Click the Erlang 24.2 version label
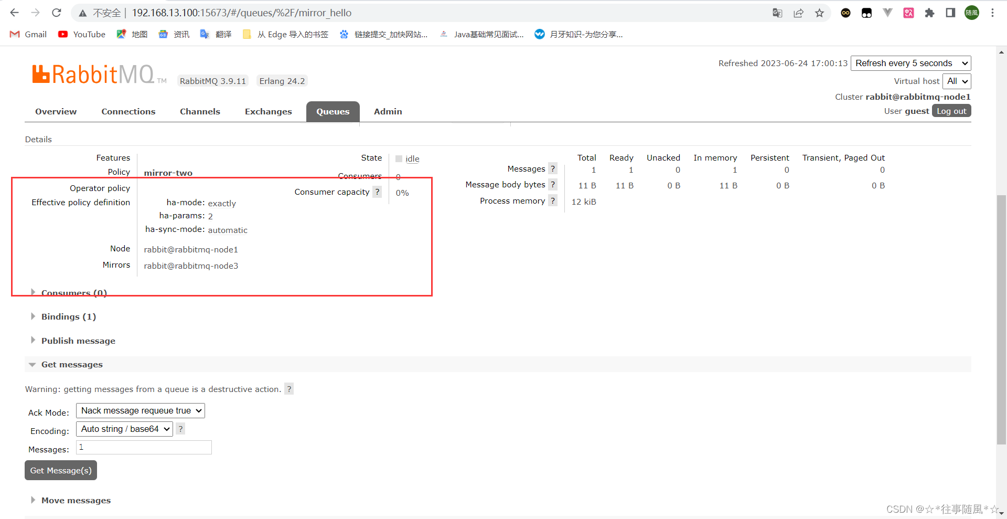The height and width of the screenshot is (519, 1007). click(282, 81)
